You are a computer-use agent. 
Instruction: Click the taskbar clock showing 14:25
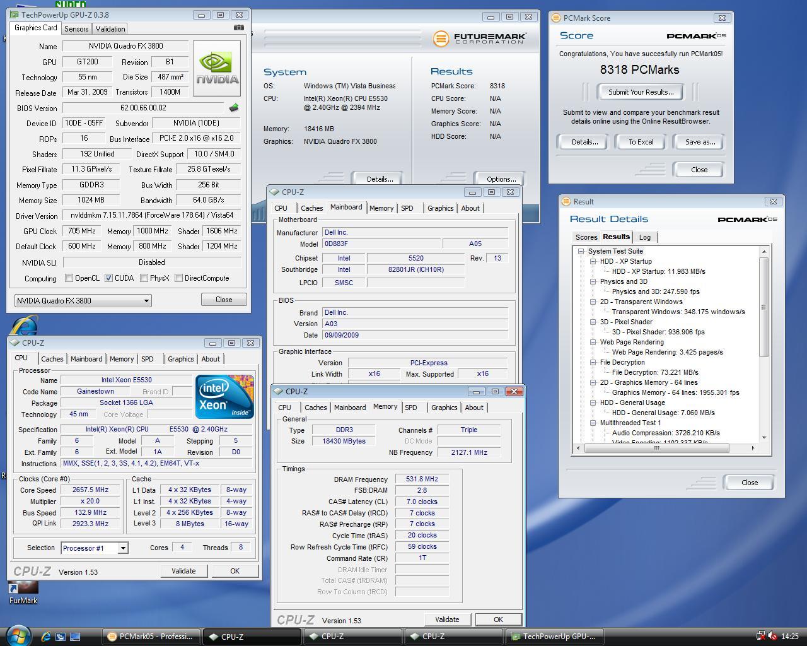pyautogui.click(x=789, y=637)
